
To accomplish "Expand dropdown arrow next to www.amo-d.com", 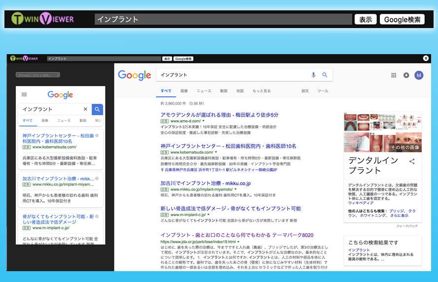I will 203,121.
